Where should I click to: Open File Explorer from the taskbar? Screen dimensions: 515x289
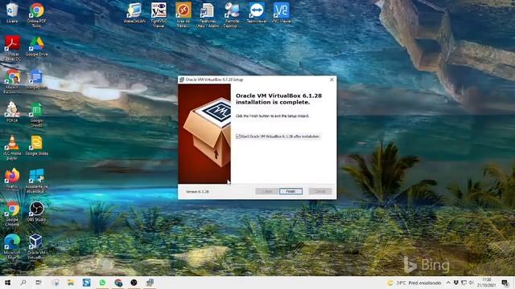pyautogui.click(x=71, y=283)
